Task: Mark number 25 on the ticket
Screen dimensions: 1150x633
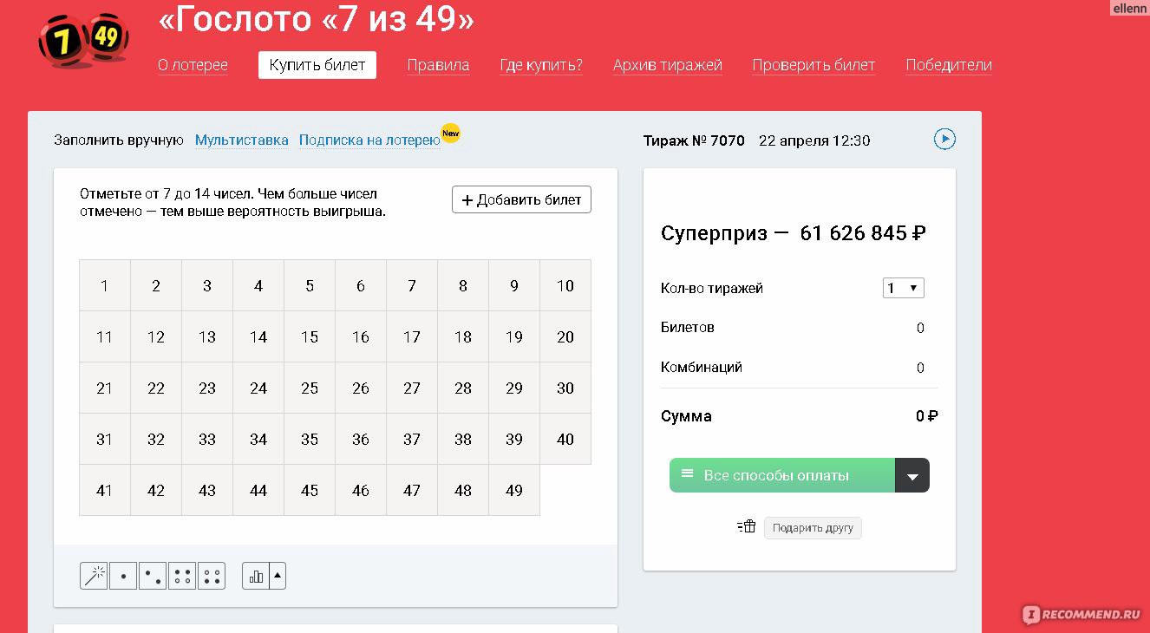Action: (310, 388)
